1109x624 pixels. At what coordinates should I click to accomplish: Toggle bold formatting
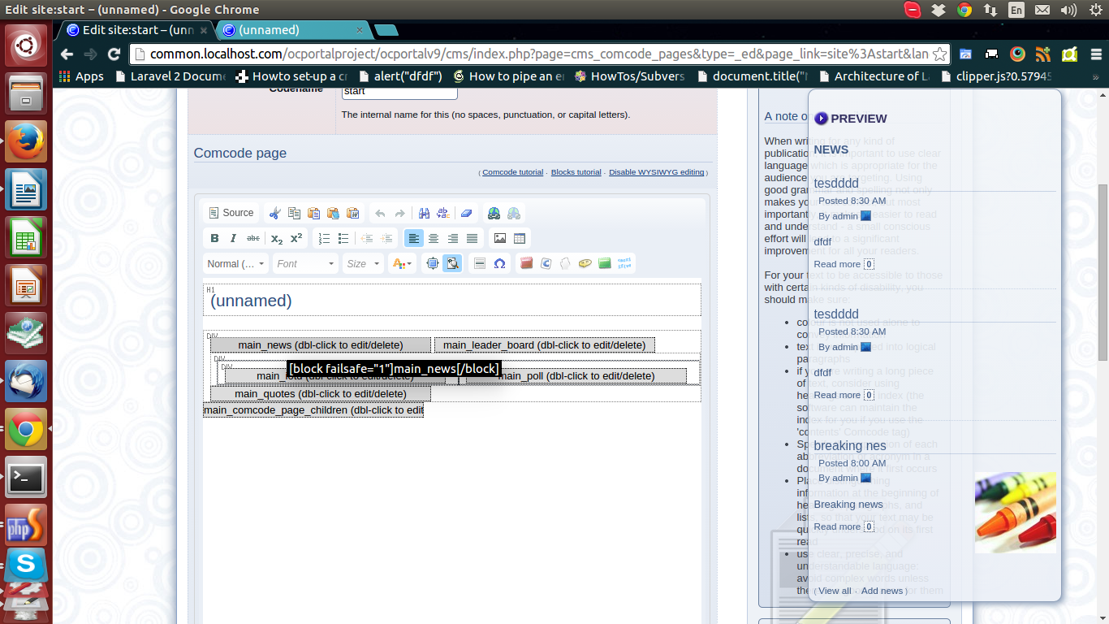[x=214, y=239]
